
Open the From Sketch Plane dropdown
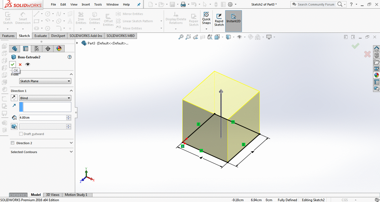(x=45, y=81)
